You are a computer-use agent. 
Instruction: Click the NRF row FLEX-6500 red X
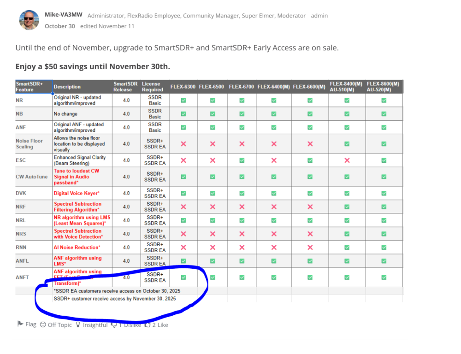(x=213, y=206)
